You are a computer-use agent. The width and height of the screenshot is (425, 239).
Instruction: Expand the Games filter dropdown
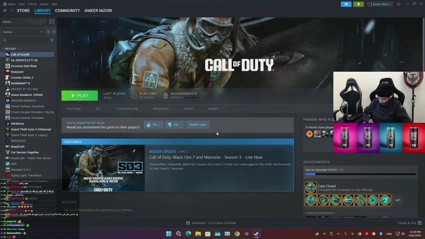click(x=23, y=32)
